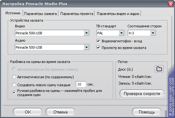Image resolution: width=175 pixels, height=118 pixels.
Task: Click the Проверка скорости button
Action: point(142,94)
